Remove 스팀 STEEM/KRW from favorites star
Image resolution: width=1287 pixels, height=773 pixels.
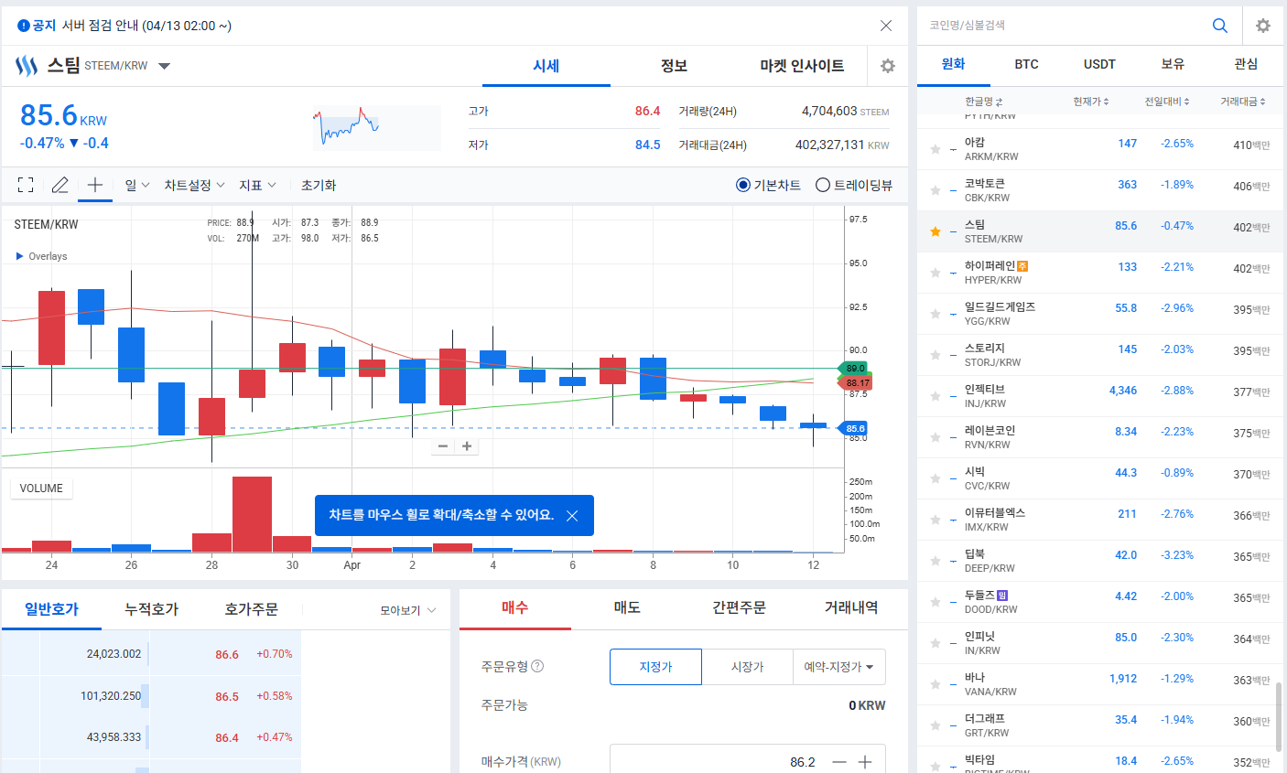pos(936,231)
